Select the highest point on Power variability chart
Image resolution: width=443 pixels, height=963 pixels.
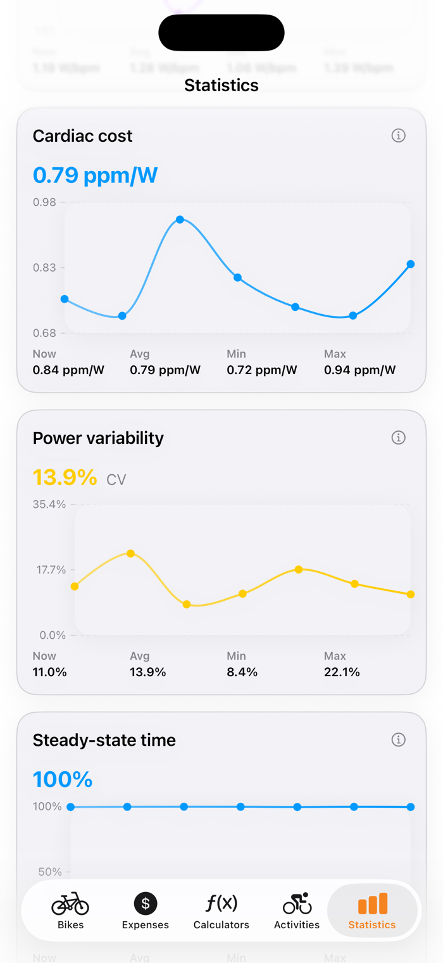[x=130, y=553]
